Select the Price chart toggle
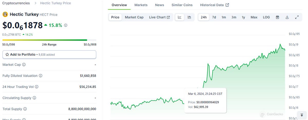The image size is (308, 120). click(115, 17)
